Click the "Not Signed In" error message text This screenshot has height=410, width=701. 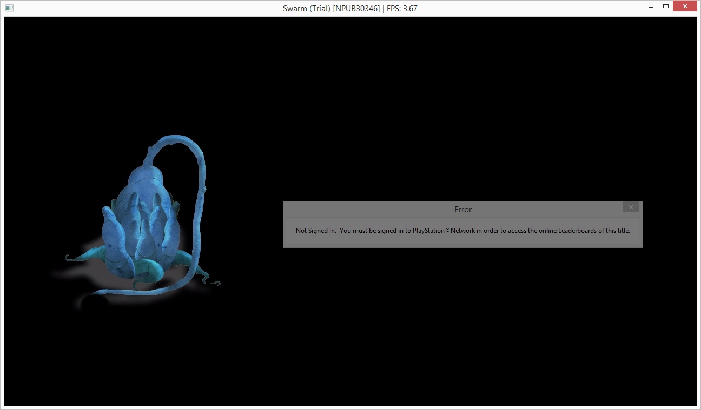coord(463,231)
